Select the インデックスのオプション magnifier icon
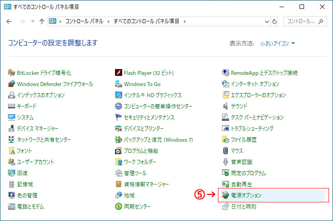Image resolution: width=333 pixels, height=221 pixels. point(12,95)
